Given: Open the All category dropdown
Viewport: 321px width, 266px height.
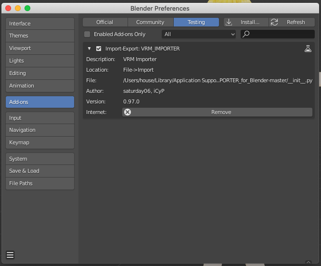Looking at the screenshot, I should [x=199, y=34].
